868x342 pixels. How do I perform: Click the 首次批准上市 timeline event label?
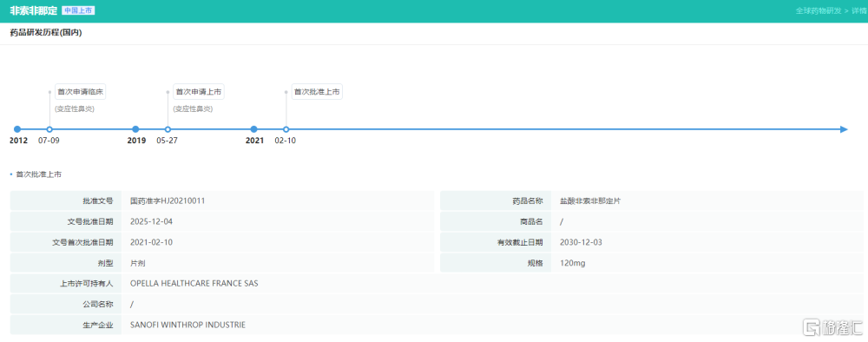[x=317, y=92]
